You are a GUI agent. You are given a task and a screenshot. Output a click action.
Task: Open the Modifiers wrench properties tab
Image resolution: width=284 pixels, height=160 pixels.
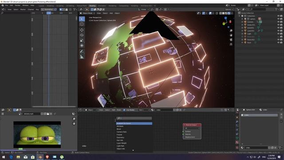click(x=237, y=121)
